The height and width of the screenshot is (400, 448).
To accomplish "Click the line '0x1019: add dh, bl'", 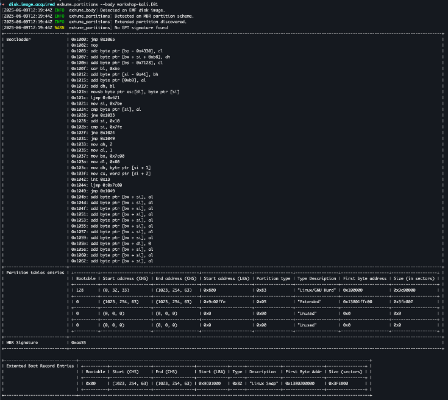I will click(93, 86).
